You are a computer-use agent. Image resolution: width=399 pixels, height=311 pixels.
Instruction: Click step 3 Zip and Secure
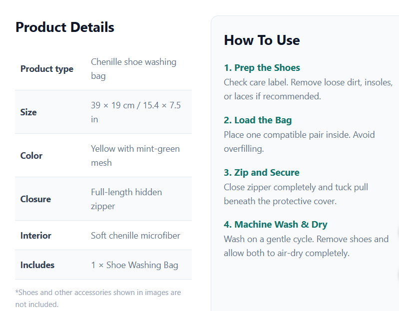click(262, 172)
